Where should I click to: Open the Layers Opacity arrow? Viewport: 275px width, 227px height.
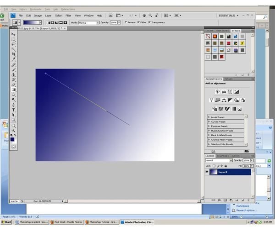pyautogui.click(x=252, y=160)
